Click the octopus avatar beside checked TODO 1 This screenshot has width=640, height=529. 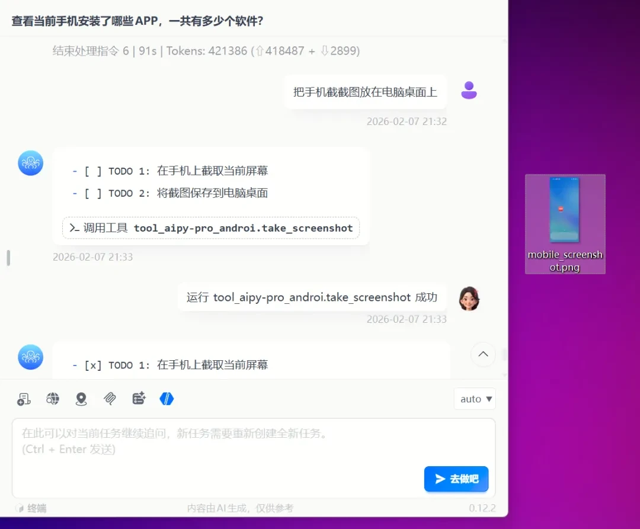pos(31,357)
